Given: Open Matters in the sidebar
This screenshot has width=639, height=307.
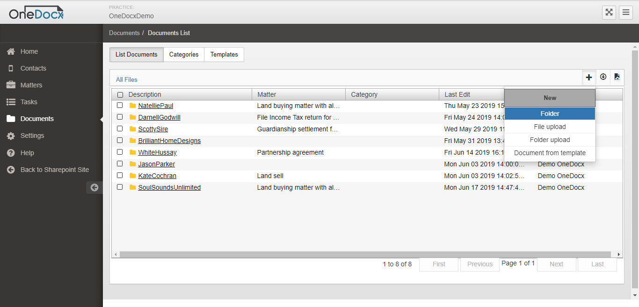Looking at the screenshot, I should tap(31, 85).
